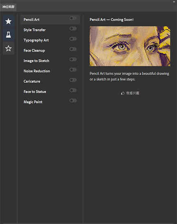Open the filled star featured filters category
177x224 pixels.
pos(9,21)
